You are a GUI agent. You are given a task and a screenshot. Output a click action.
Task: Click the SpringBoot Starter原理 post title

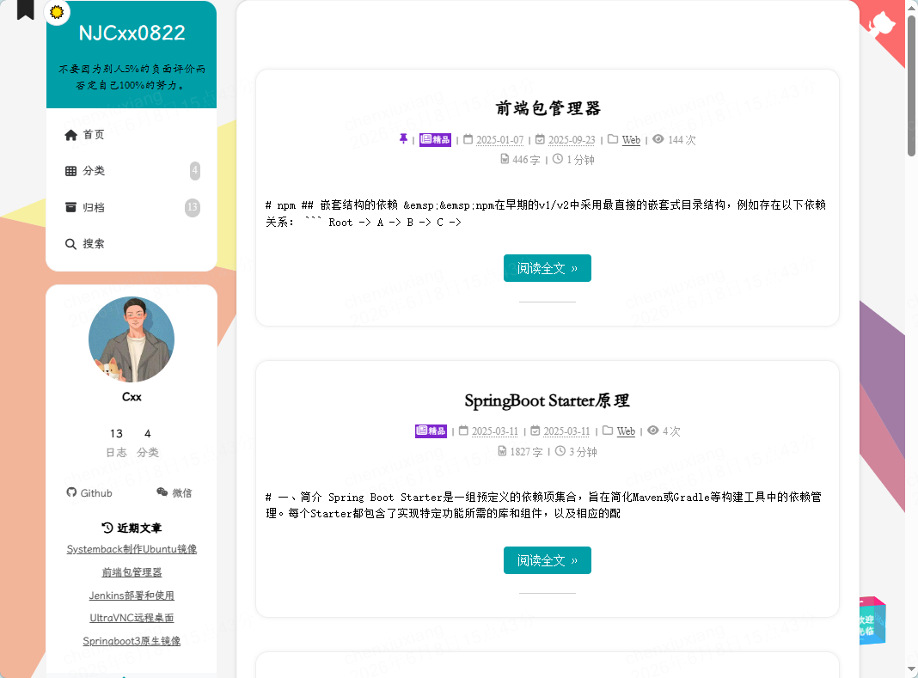click(x=547, y=401)
